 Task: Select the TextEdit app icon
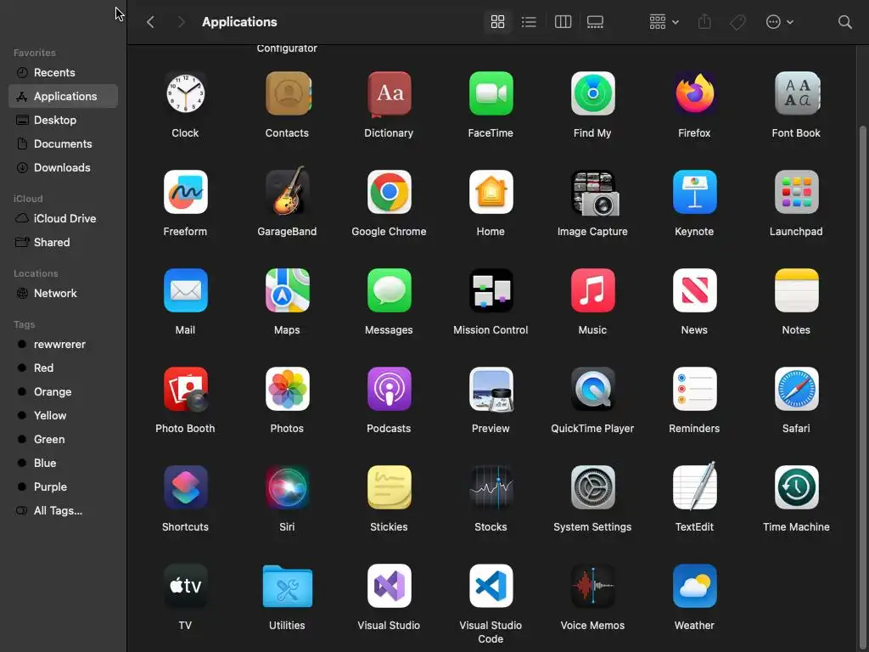coord(694,486)
